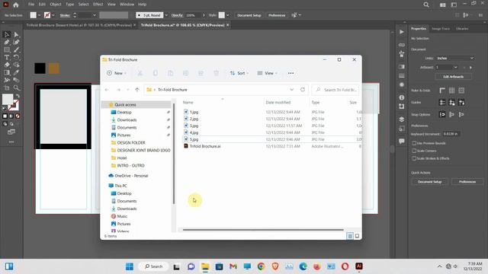Enable Scale Corners checkbox
The height and width of the screenshot is (274, 488).
(x=414, y=151)
